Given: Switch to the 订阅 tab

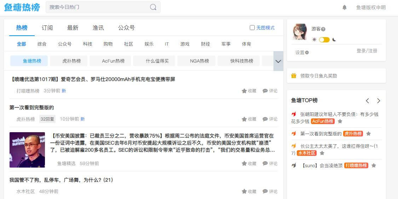Looking at the screenshot, I should coord(47,28).
